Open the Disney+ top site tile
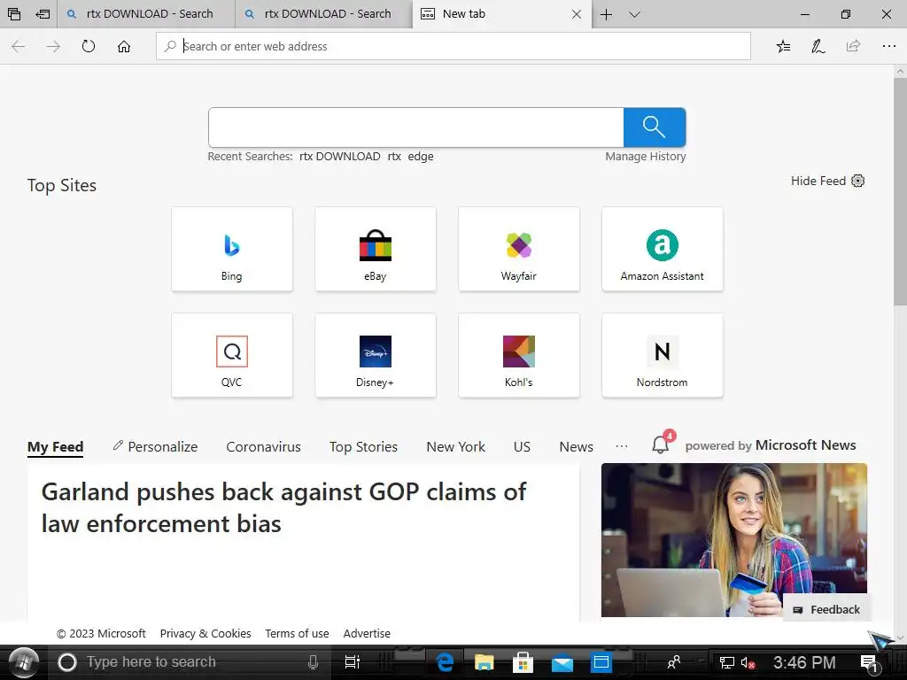This screenshot has width=907, height=680. pyautogui.click(x=376, y=355)
